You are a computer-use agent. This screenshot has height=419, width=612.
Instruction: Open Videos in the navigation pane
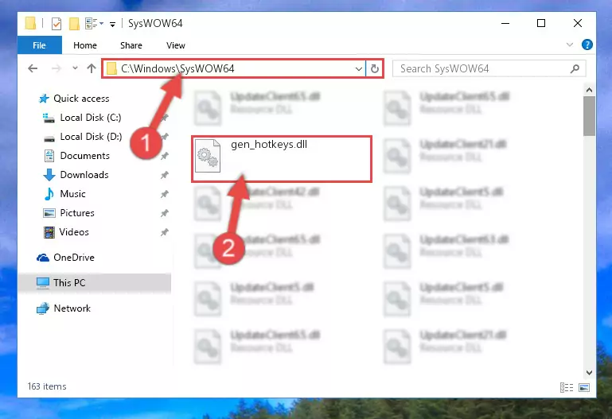coord(74,232)
